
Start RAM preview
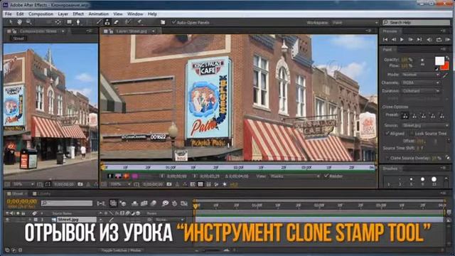(448, 40)
